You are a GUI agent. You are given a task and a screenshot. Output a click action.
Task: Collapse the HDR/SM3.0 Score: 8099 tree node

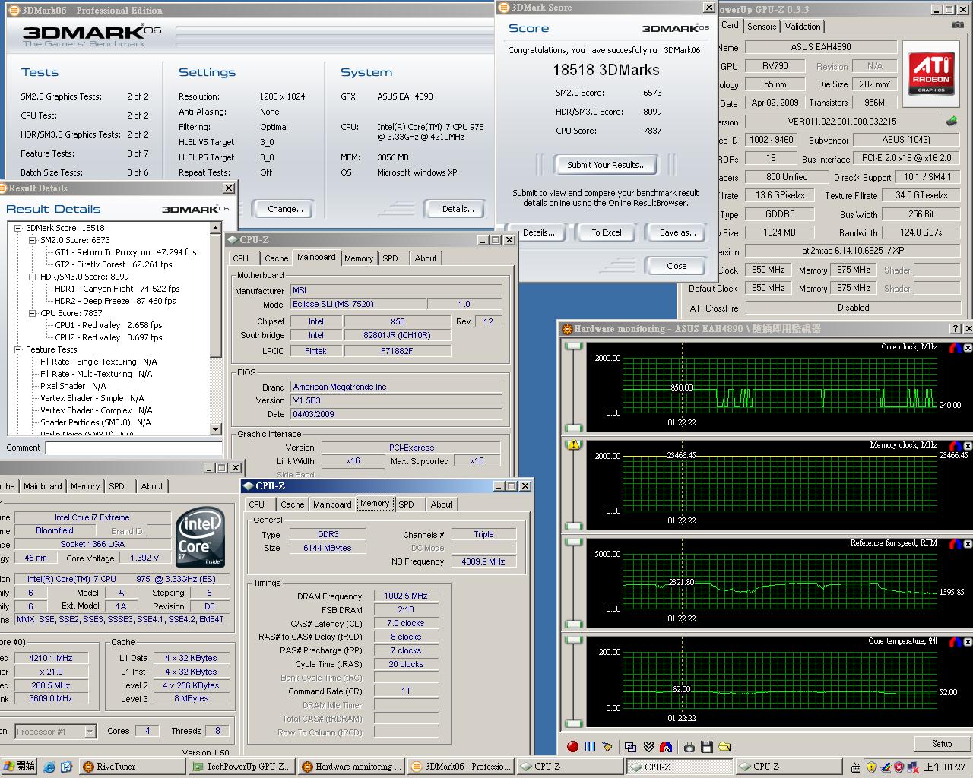click(33, 277)
